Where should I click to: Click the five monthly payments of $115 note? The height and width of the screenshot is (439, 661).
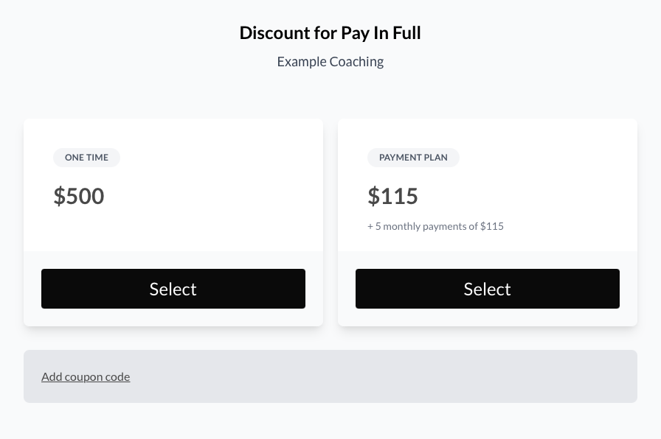point(435,226)
